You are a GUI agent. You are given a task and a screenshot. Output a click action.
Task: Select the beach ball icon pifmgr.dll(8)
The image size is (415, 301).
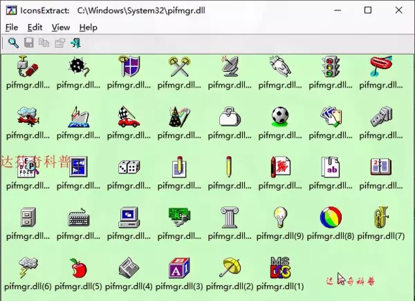click(x=331, y=217)
